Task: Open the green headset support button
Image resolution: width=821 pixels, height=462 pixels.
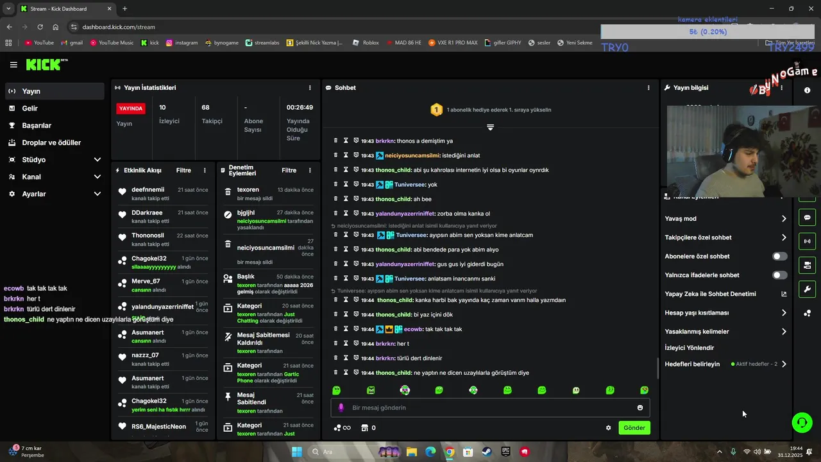Action: point(802,422)
